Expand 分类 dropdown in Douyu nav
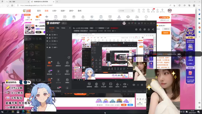The width and height of the screenshot is (202, 114). pyautogui.click(x=54, y=11)
